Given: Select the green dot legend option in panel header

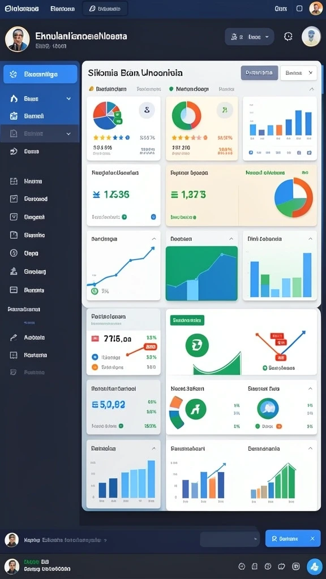Looking at the screenshot, I should coord(188,89).
